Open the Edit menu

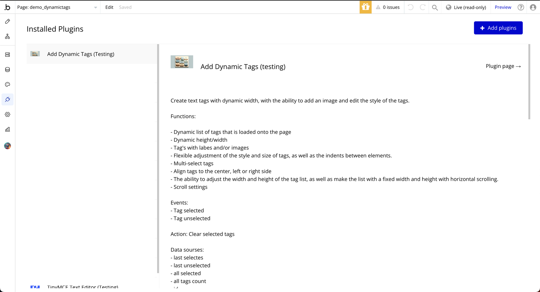click(x=109, y=7)
